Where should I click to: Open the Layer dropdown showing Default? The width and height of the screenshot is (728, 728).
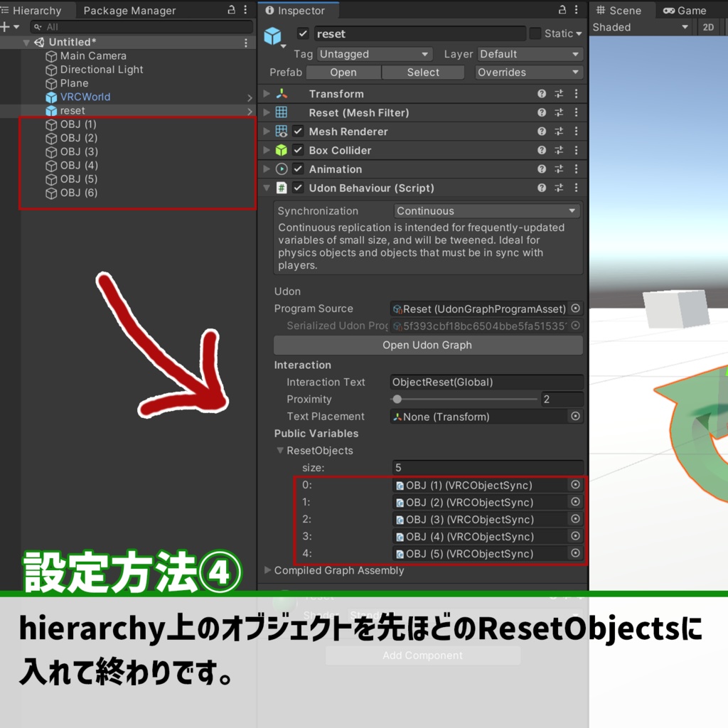tap(530, 53)
